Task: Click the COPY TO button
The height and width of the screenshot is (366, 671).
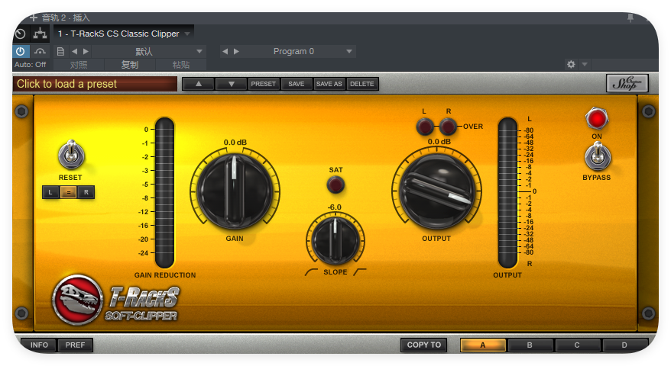Action: [423, 345]
